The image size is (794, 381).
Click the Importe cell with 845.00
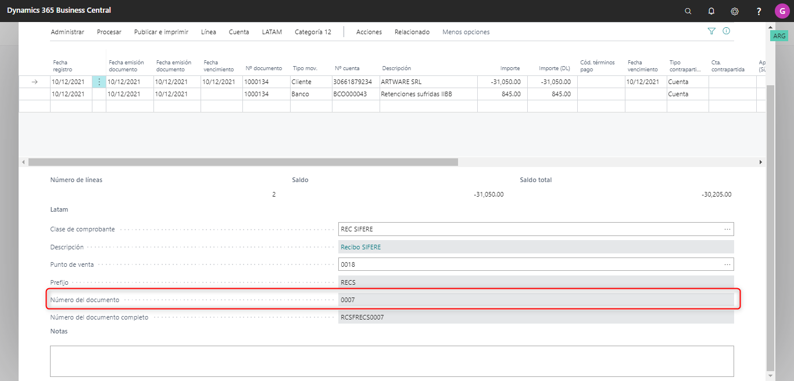[x=502, y=94]
